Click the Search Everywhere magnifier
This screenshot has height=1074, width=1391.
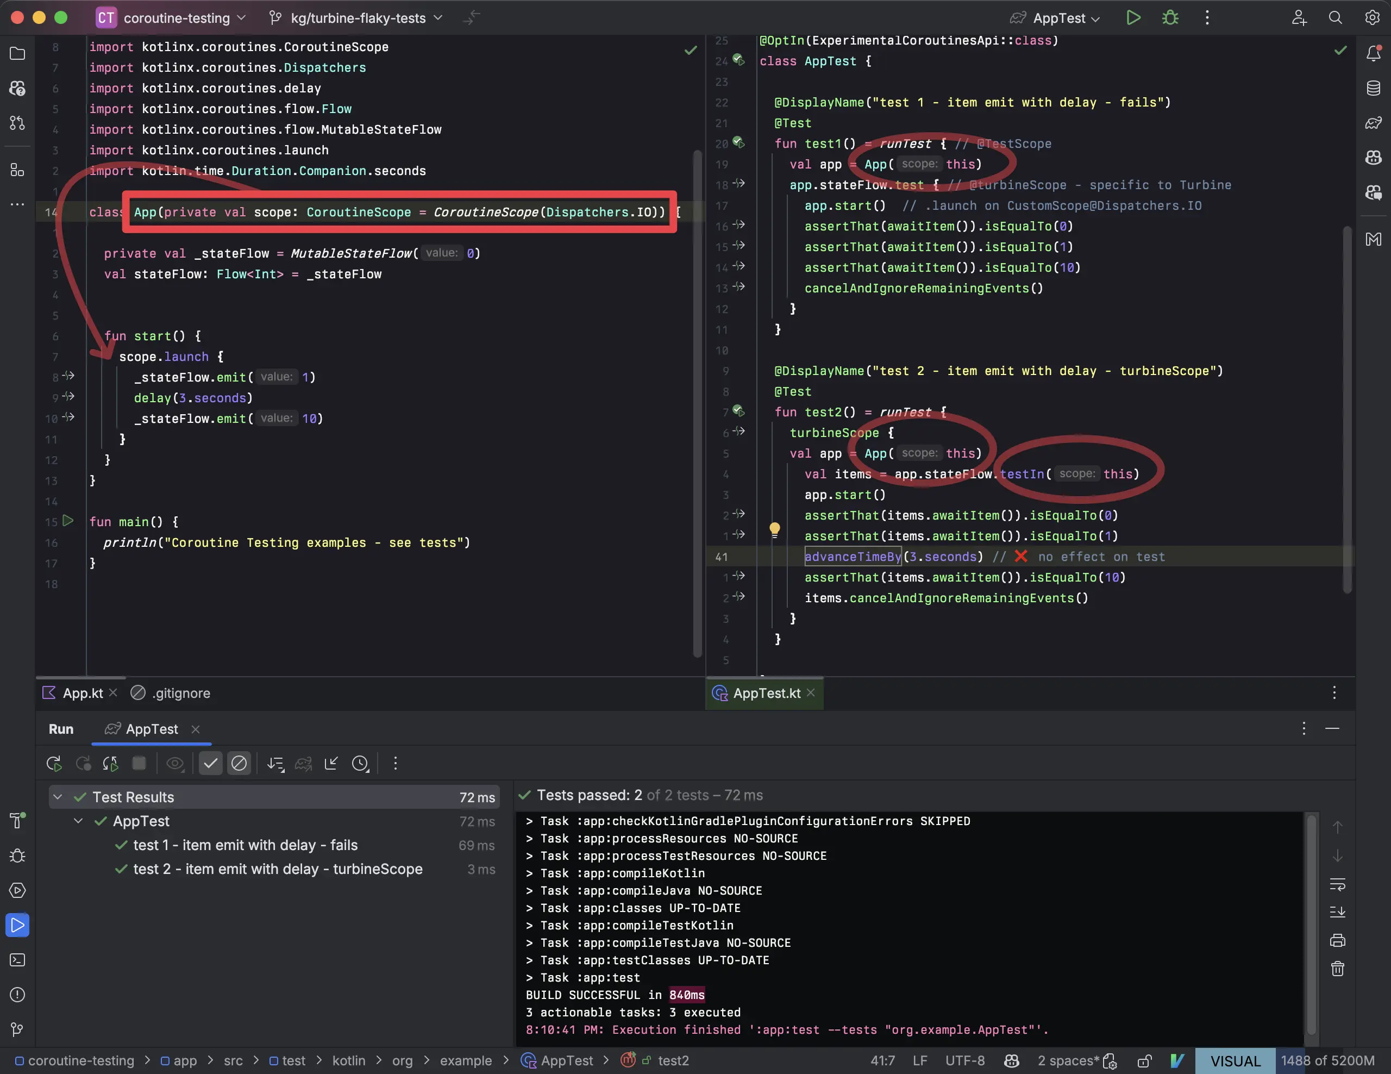[x=1335, y=18]
